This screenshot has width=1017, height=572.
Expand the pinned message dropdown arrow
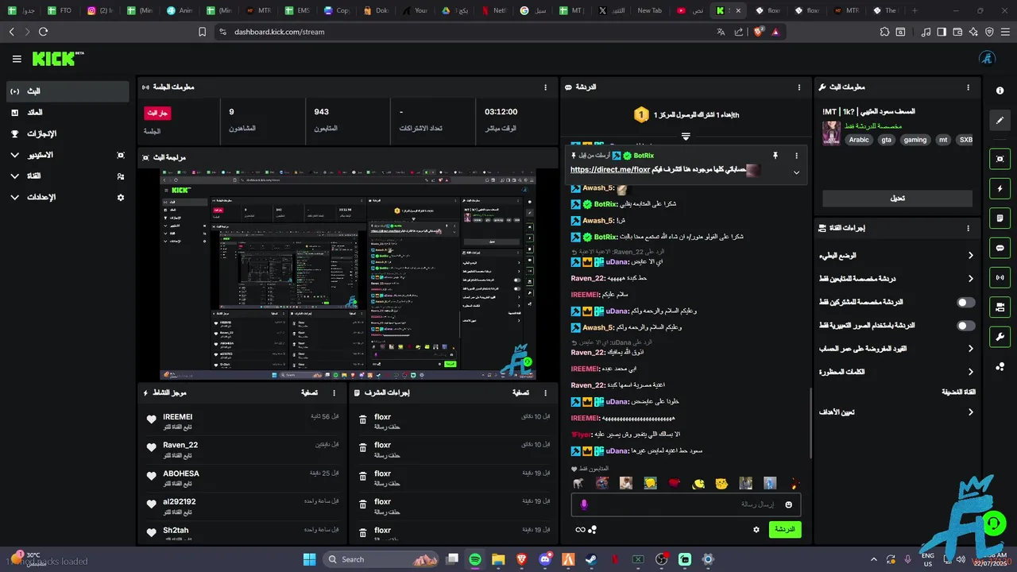click(x=796, y=172)
